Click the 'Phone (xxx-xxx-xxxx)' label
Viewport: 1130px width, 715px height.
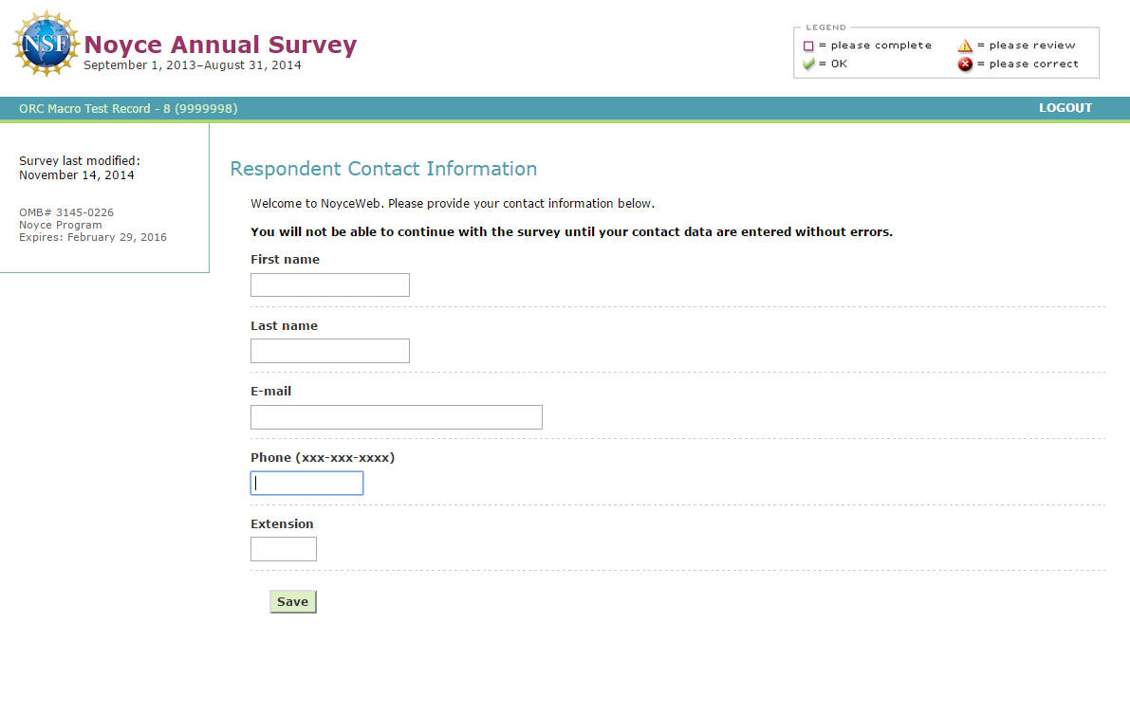click(323, 458)
